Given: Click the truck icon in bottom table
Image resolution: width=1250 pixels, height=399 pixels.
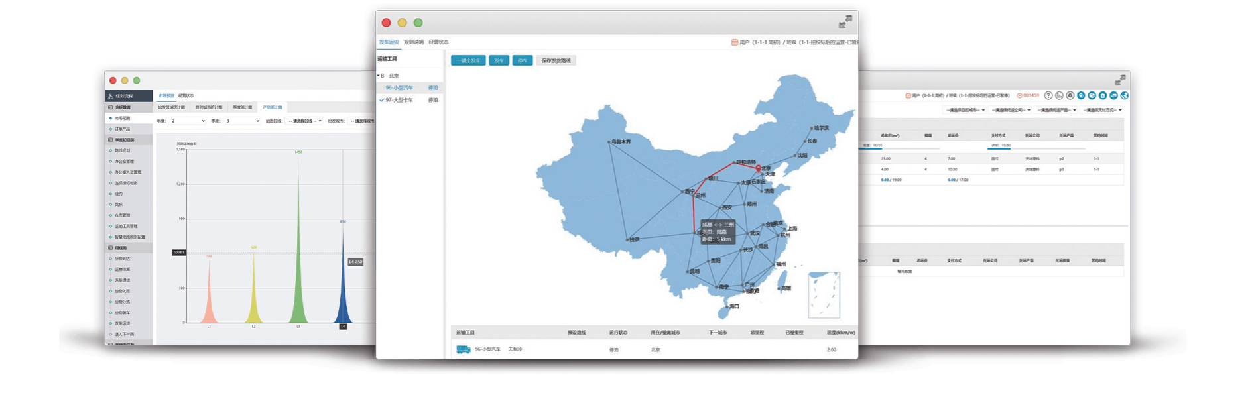Looking at the screenshot, I should 464,349.
